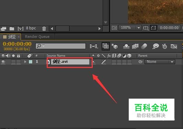Toggle Hide Shy Layers button
Viewport: 183px width, 129px height.
(x=126, y=46)
